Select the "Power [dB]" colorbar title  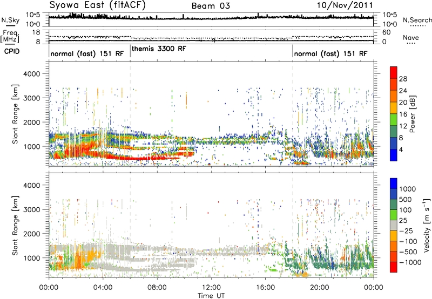pyautogui.click(x=413, y=114)
